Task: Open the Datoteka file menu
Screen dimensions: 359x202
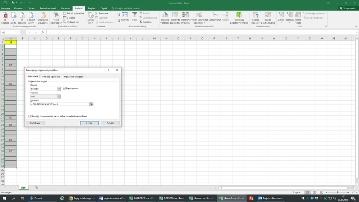Action: pos(5,8)
